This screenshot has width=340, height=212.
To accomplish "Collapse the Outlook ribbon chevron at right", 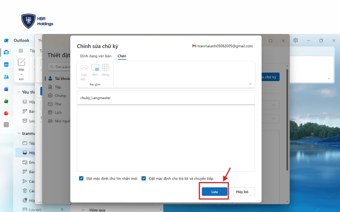I will [x=329, y=79].
